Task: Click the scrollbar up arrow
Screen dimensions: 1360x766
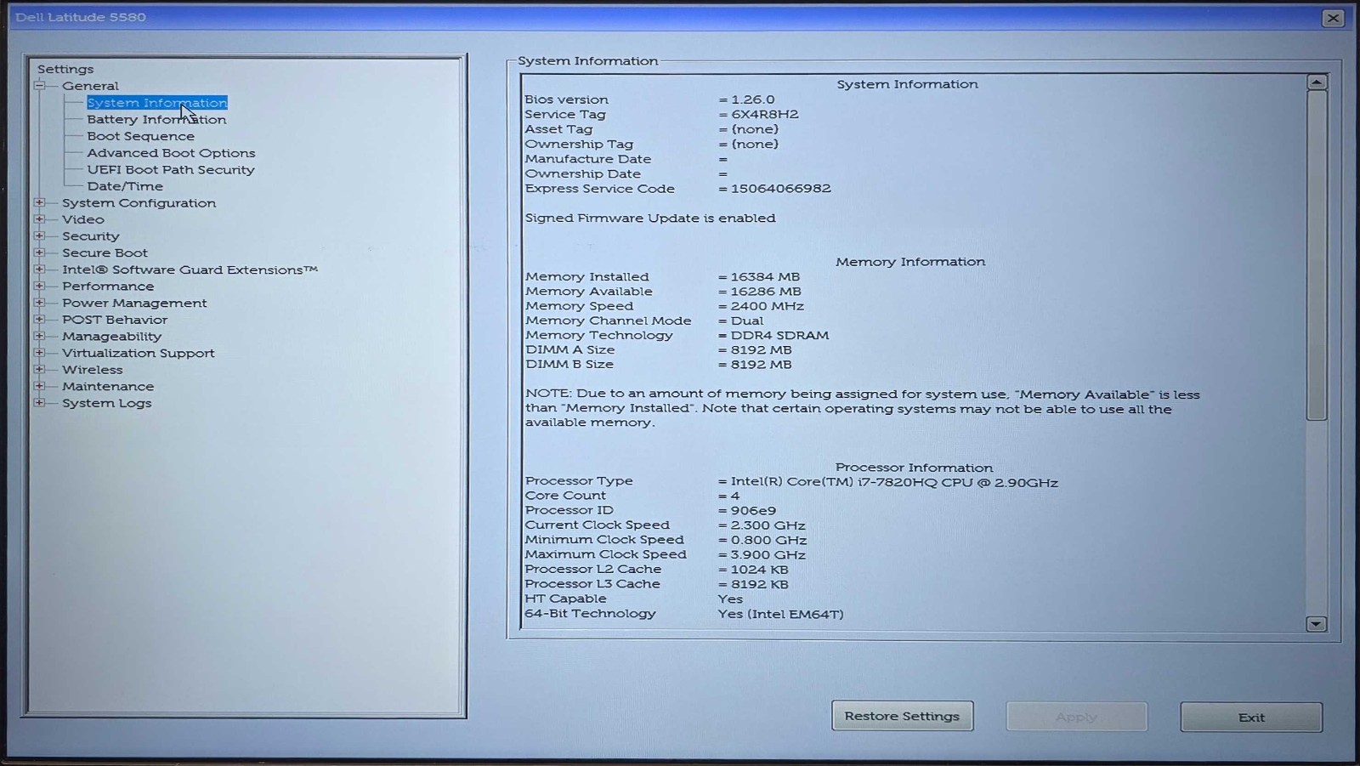Action: (x=1317, y=82)
